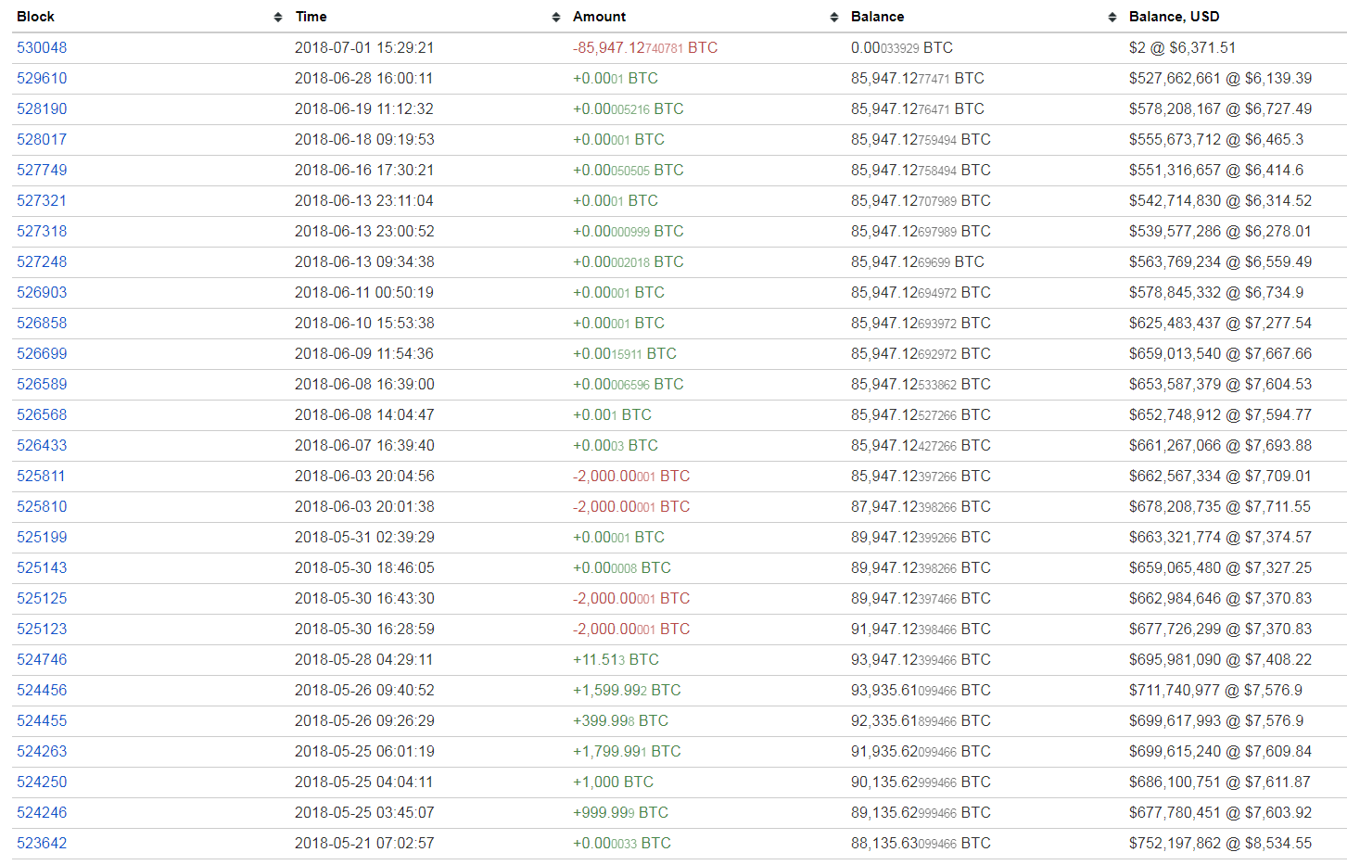Open block 524455 link
1347x865 pixels.
pyautogui.click(x=42, y=721)
